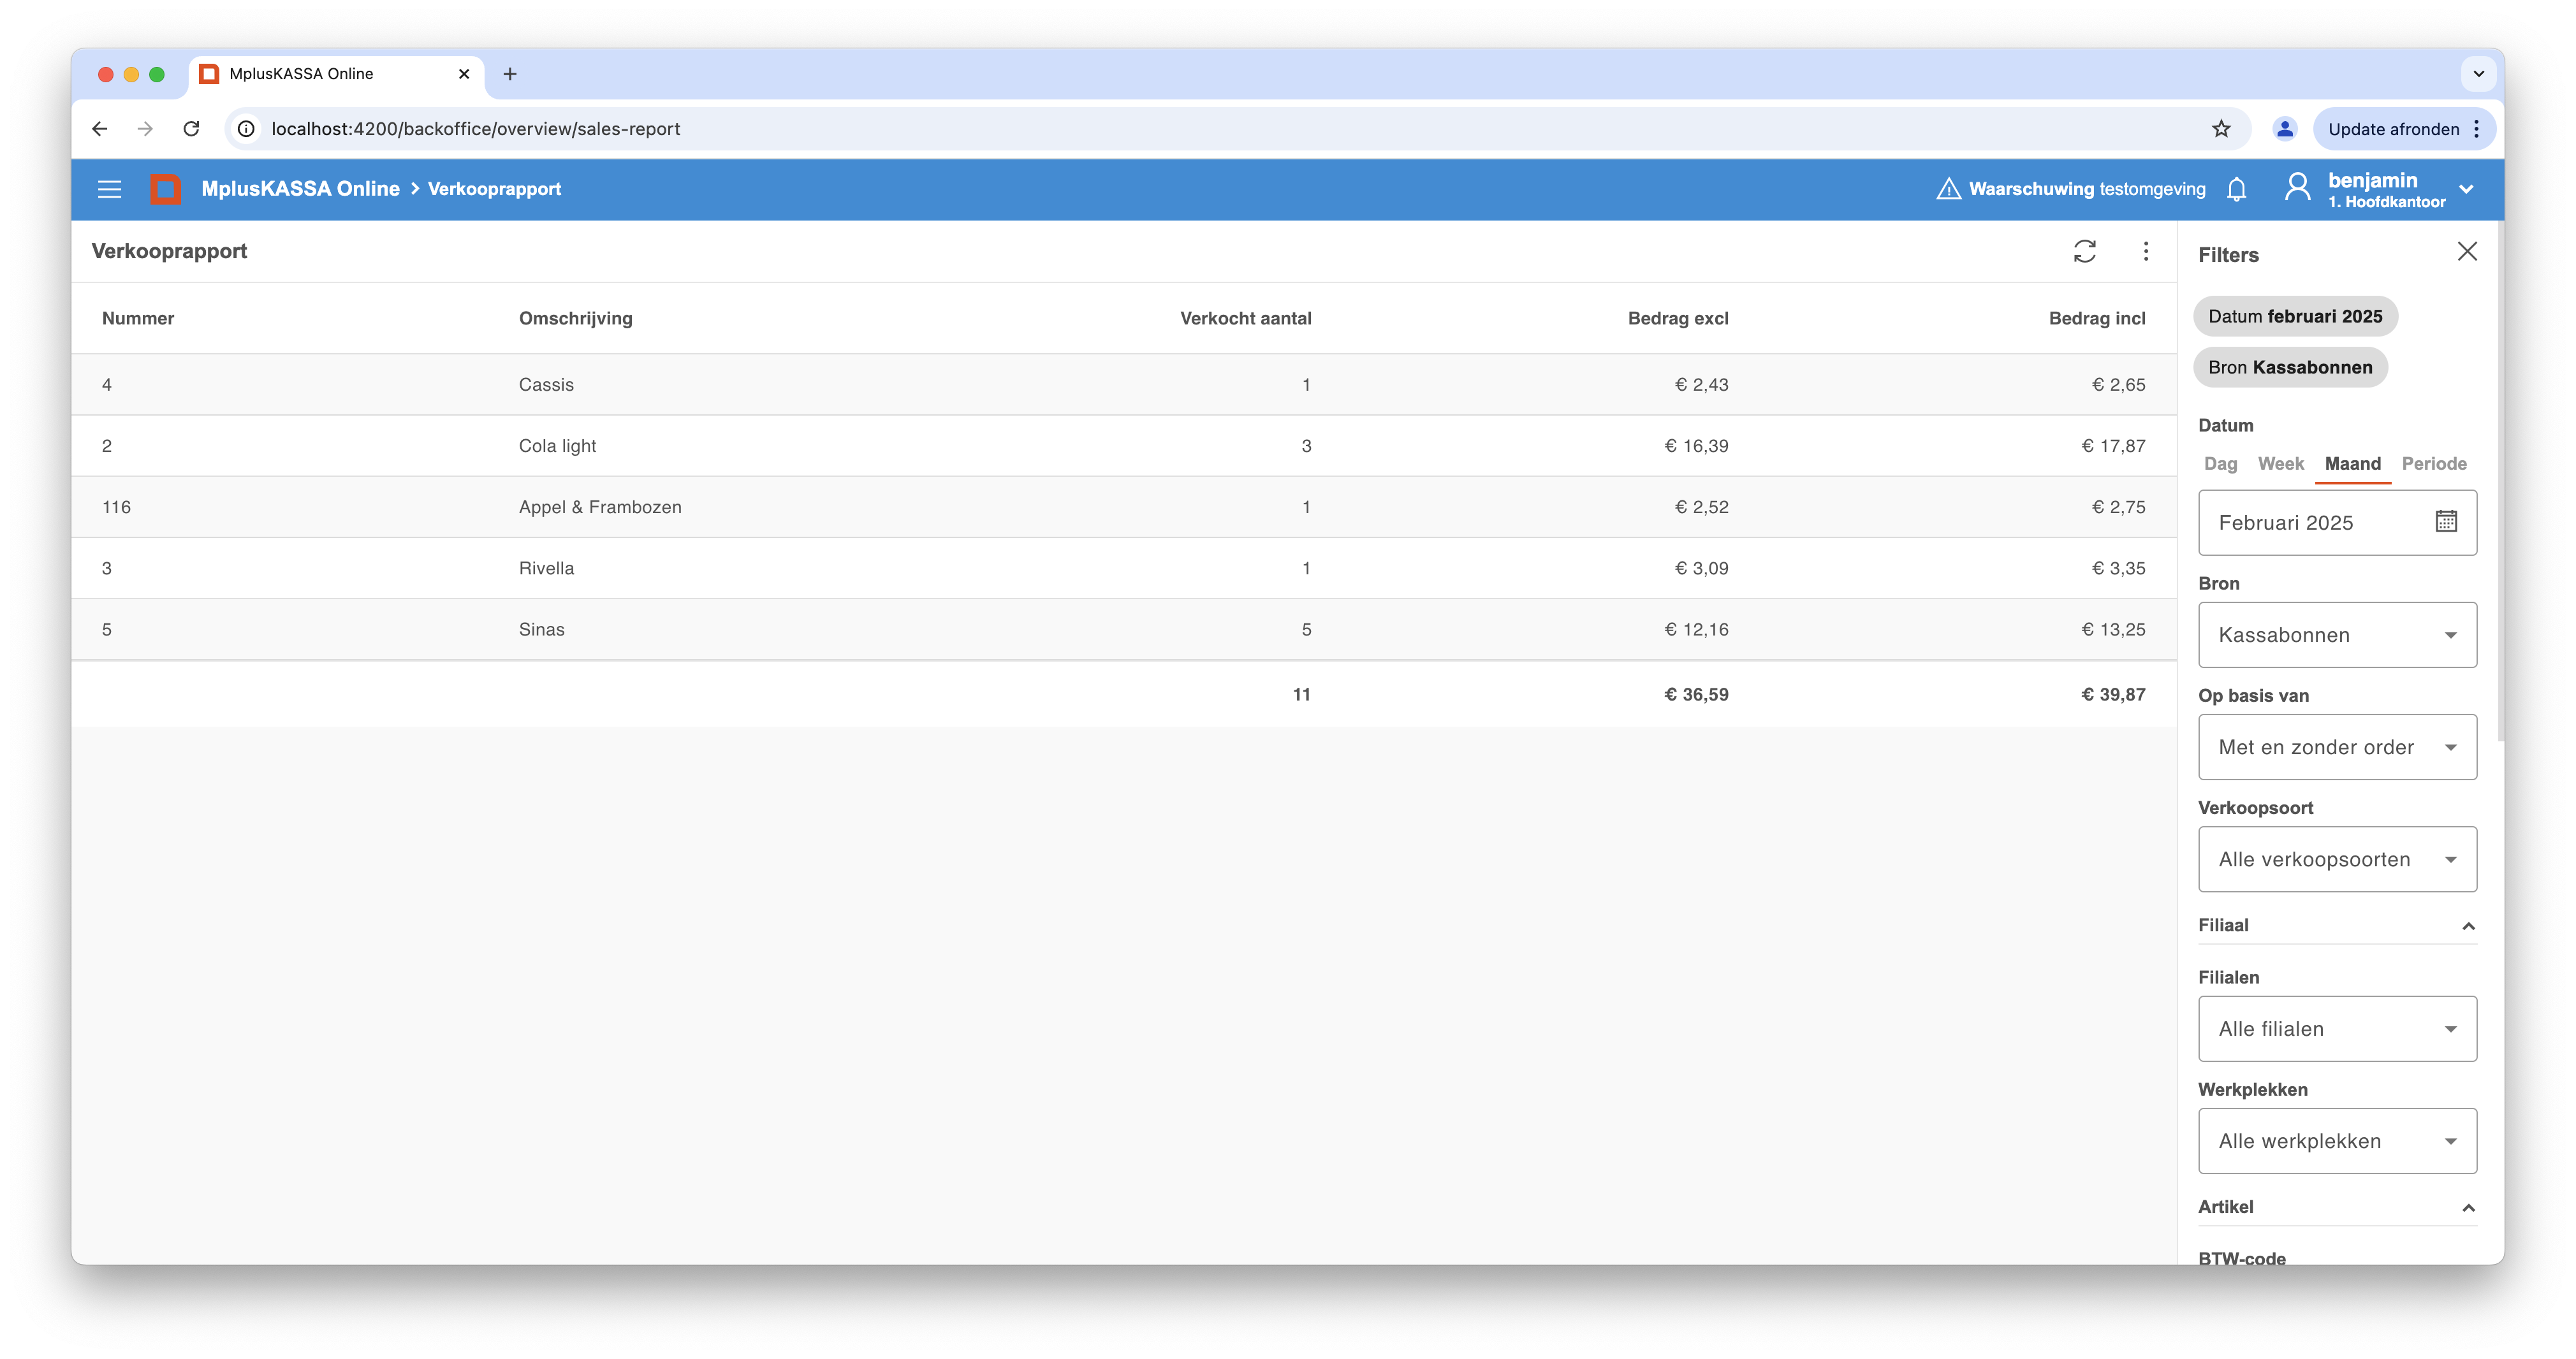Select the Week date tab

click(2280, 463)
